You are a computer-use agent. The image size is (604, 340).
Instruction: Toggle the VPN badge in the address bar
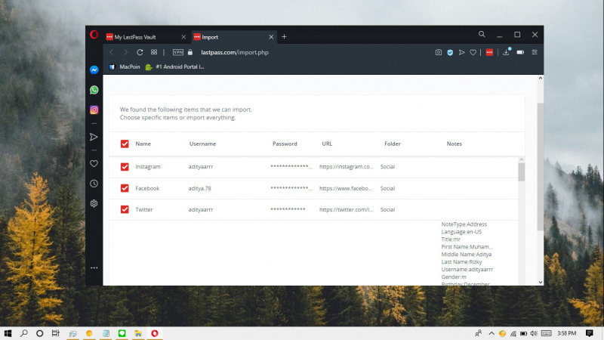pos(178,52)
